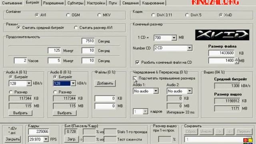Open the Разрешение tab
Screen dimensions: 256x144
pyautogui.click(x=53, y=3)
